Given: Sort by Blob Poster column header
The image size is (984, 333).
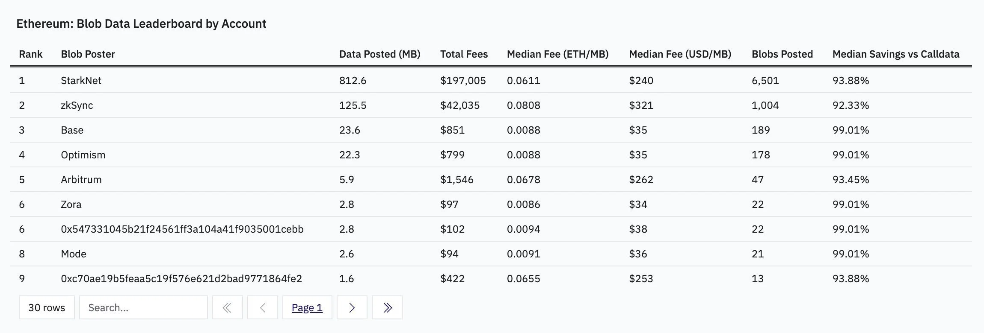Looking at the screenshot, I should [x=88, y=54].
